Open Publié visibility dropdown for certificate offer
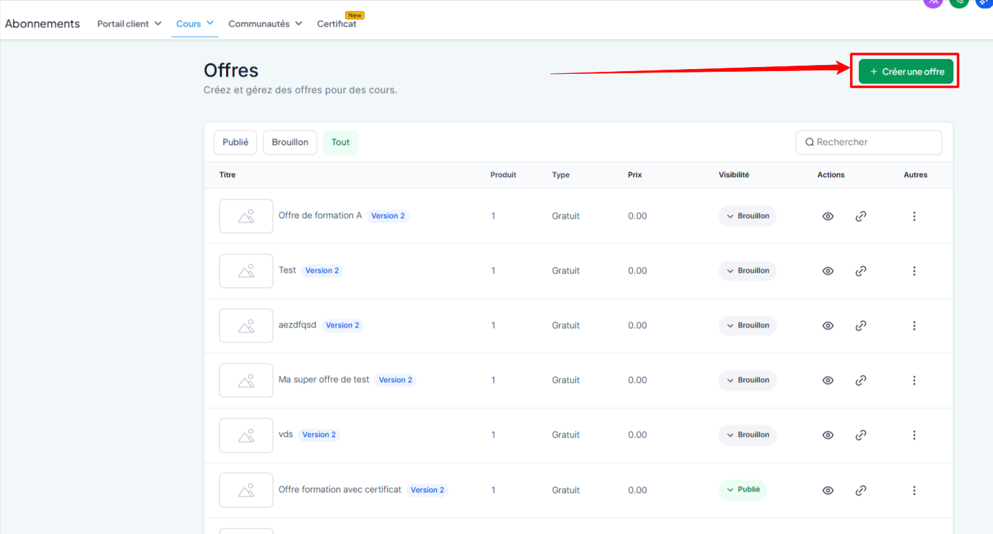 (x=742, y=490)
